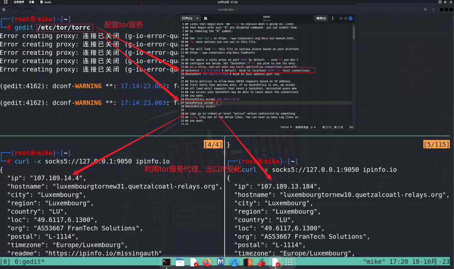Open the power menu in top bar
Screen dimensions: 454x269
451,2
